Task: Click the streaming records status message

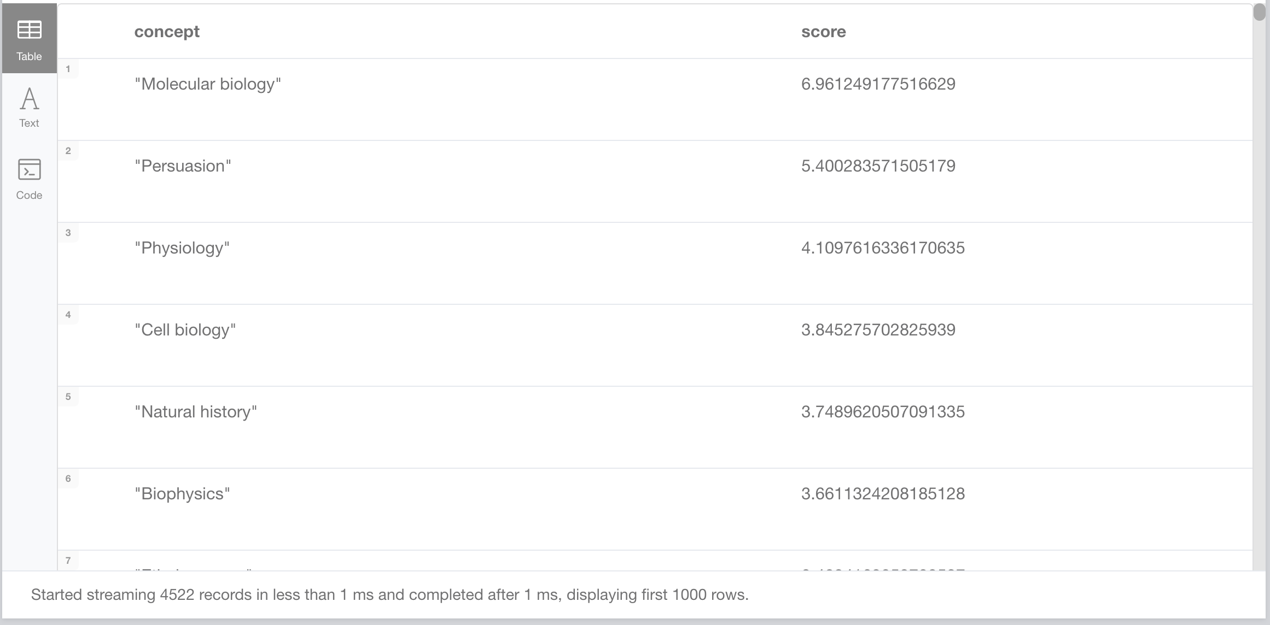Action: (389, 595)
